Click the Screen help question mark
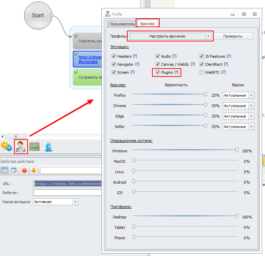265x256 pixels. point(132,72)
